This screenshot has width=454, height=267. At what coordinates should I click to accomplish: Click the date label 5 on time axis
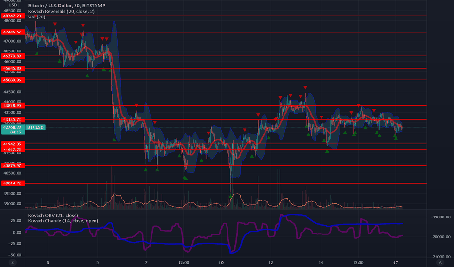pyautogui.click(x=97, y=262)
